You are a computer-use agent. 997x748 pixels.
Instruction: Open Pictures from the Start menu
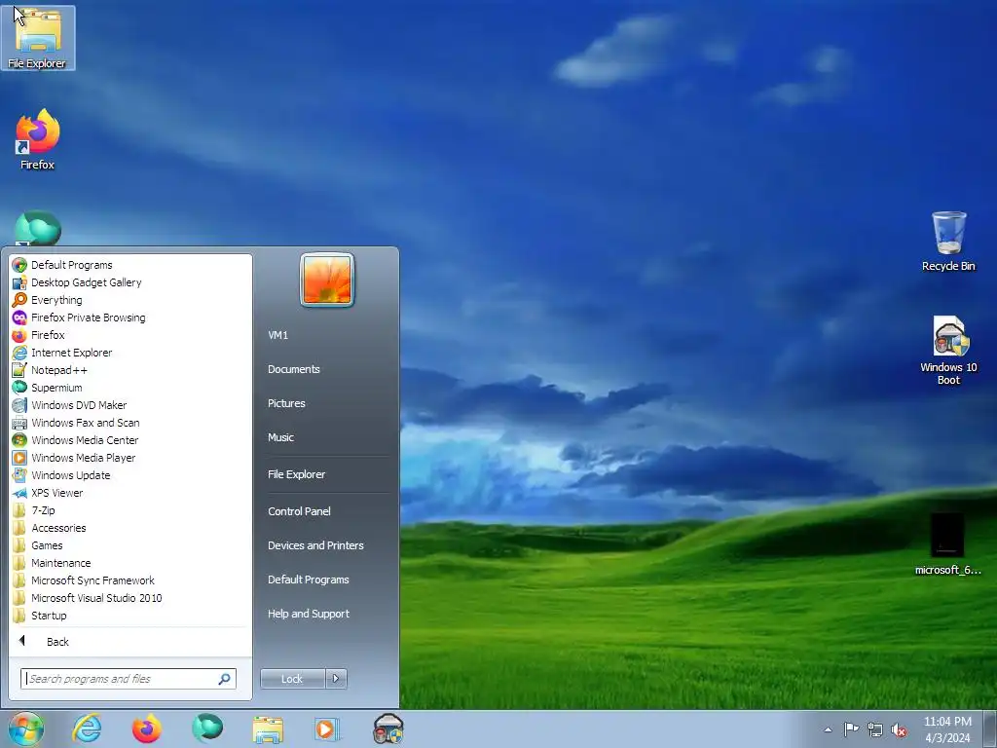pos(325,403)
